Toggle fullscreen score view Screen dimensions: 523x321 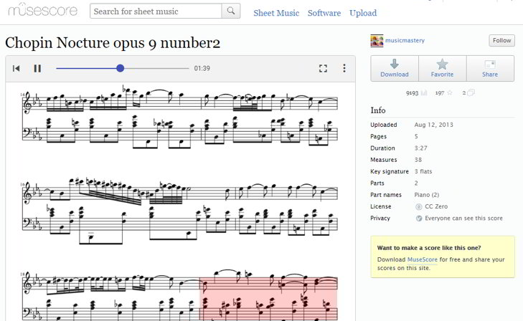[323, 68]
